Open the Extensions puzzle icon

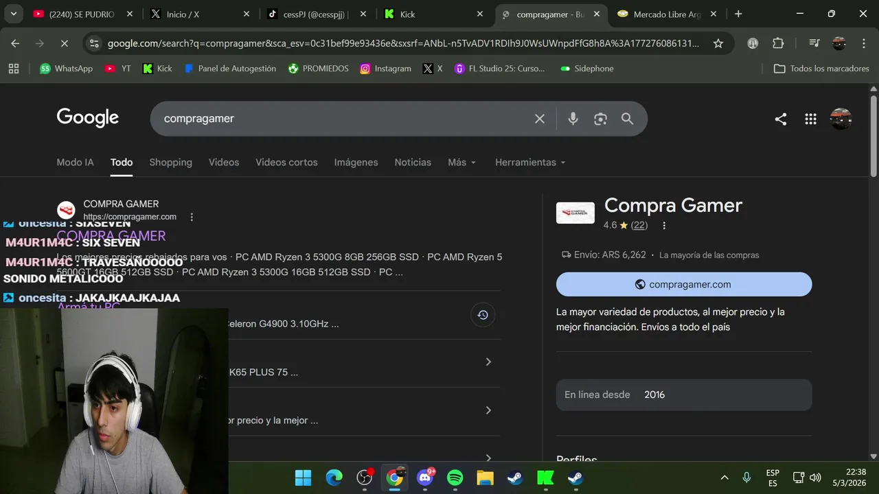point(778,43)
